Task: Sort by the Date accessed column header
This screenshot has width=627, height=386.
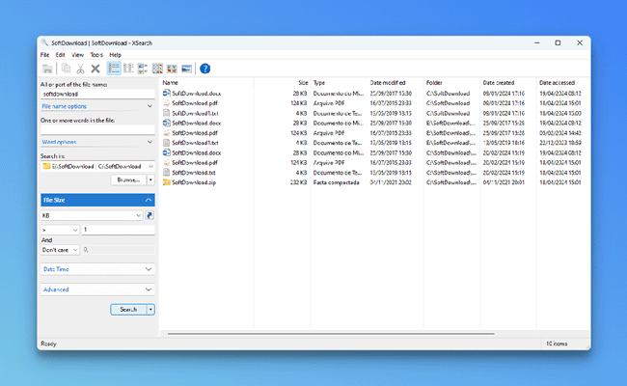Action: click(x=563, y=83)
